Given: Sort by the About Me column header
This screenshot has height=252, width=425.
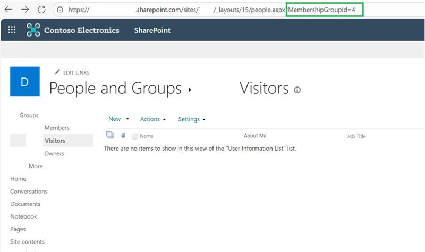Looking at the screenshot, I should click(255, 136).
